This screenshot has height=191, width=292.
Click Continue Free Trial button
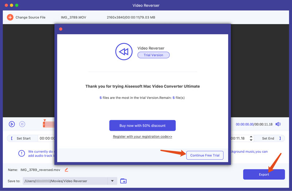point(205,155)
